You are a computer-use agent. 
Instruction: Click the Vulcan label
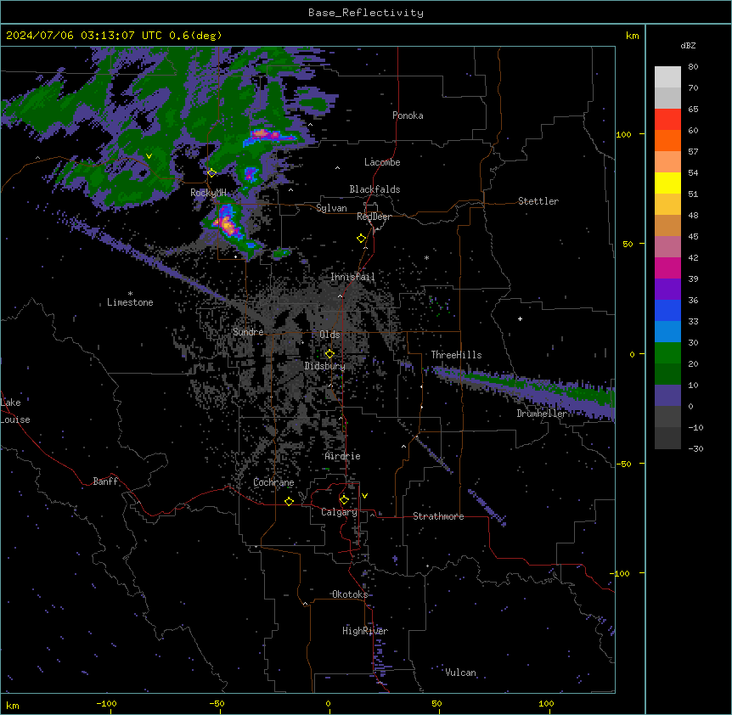(x=460, y=673)
